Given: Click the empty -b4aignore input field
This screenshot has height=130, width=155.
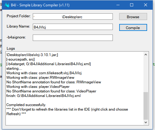Looking at the screenshot, I should [x=73, y=38].
